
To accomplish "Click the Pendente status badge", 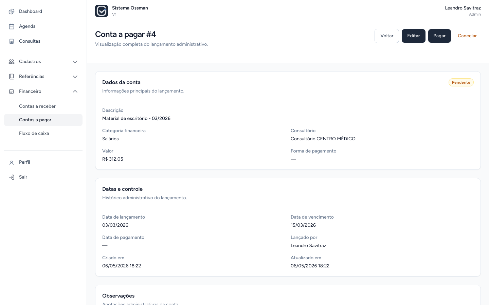I will pyautogui.click(x=461, y=82).
